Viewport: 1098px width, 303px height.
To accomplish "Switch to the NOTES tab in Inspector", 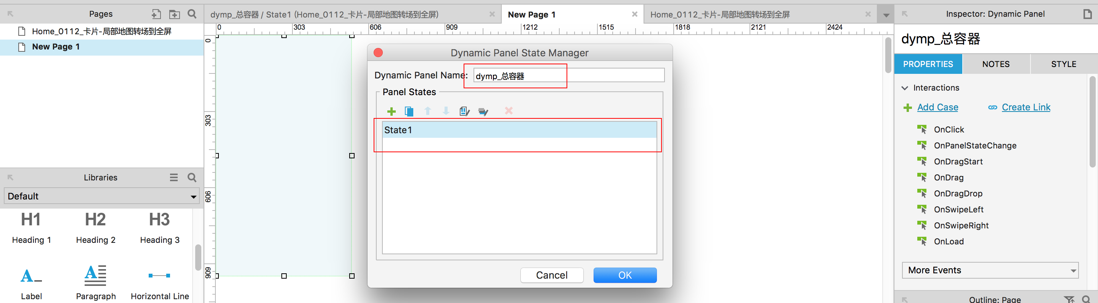I will 996,64.
